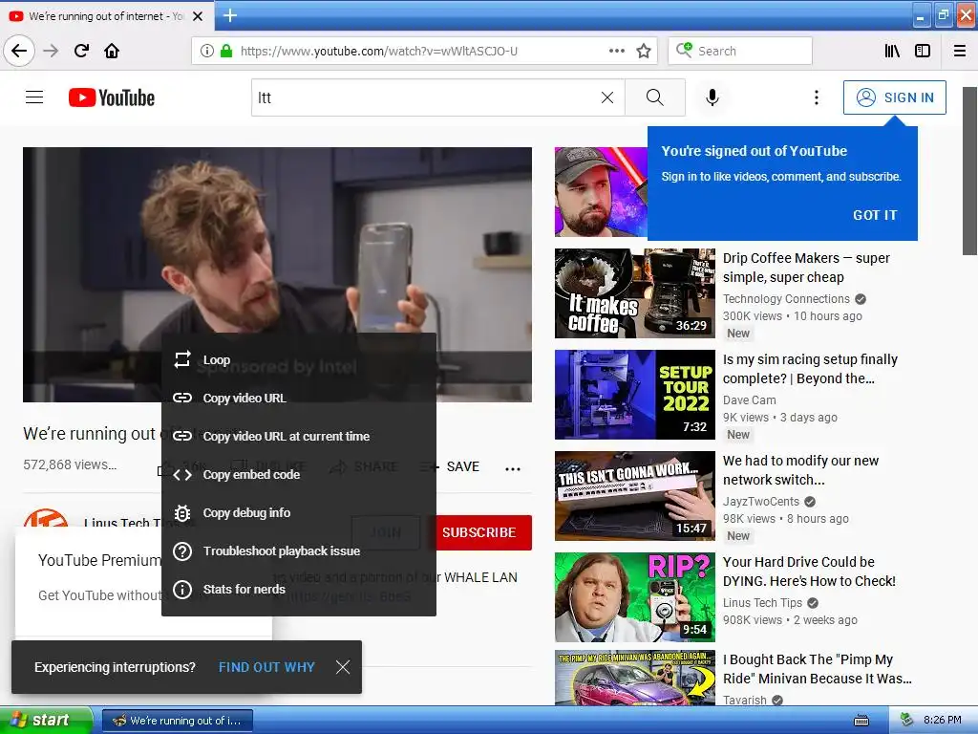Click the first suggested video thumbnail with bearded man
Screen dimensions: 978x734
[x=601, y=191]
